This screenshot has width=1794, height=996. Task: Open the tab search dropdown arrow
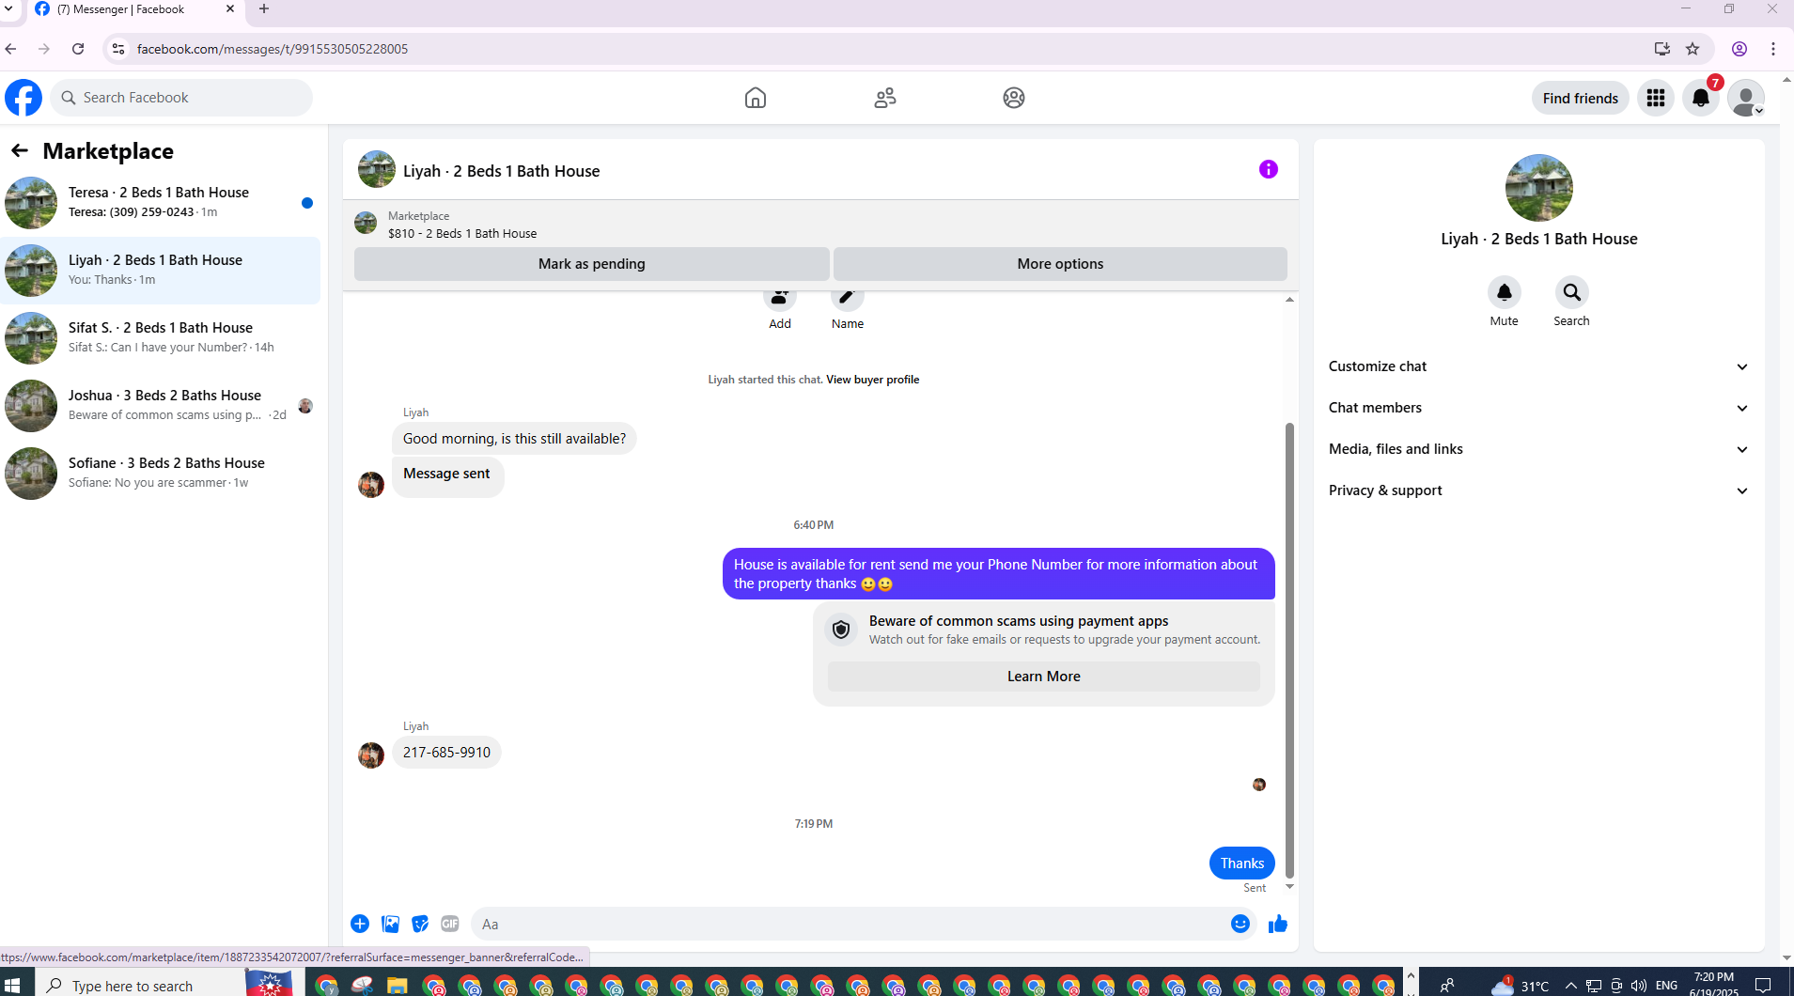click(8, 9)
